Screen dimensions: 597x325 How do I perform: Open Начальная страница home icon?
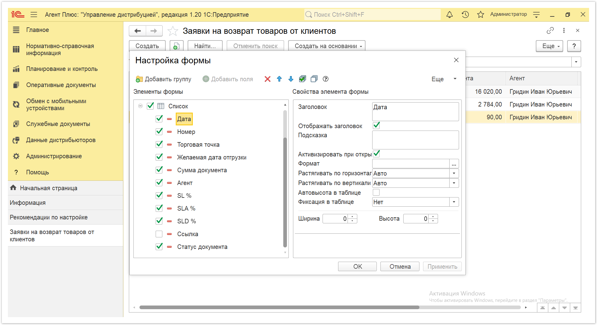pos(13,188)
